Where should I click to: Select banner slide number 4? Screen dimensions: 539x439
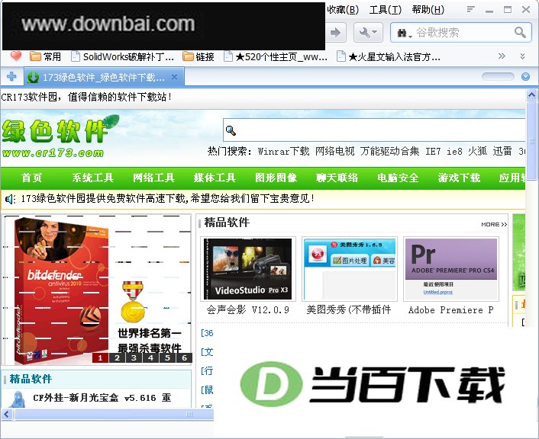click(150, 358)
